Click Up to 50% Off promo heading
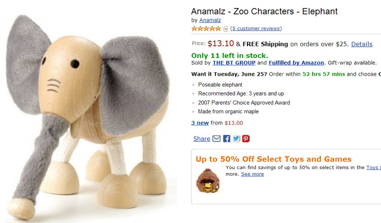Viewport: 381px width, 223px height. 273,159
